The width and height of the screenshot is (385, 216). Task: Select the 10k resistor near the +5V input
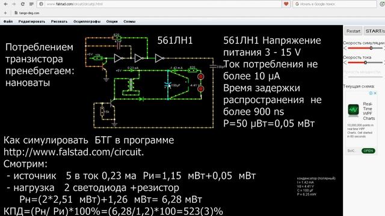(97, 58)
